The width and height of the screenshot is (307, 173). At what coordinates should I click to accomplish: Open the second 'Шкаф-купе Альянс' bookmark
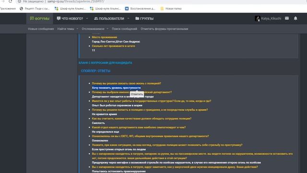click(106, 9)
